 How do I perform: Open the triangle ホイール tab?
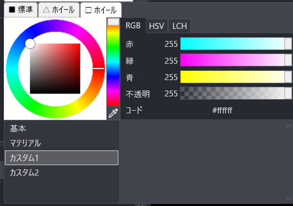pos(59,10)
